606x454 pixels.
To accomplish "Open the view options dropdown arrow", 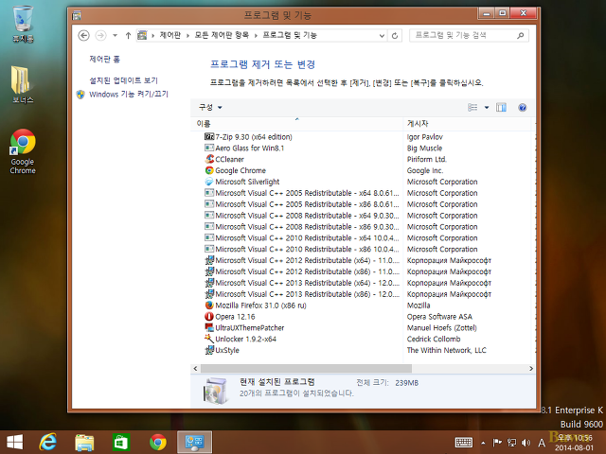I will [487, 107].
